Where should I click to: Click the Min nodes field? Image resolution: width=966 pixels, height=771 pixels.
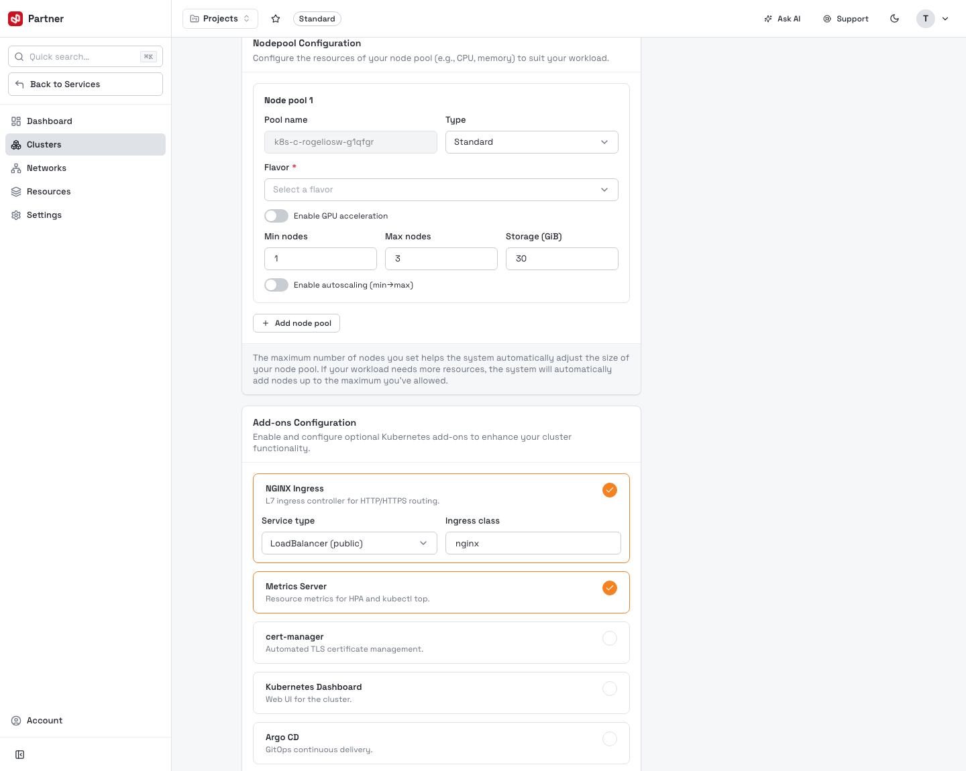[321, 259]
